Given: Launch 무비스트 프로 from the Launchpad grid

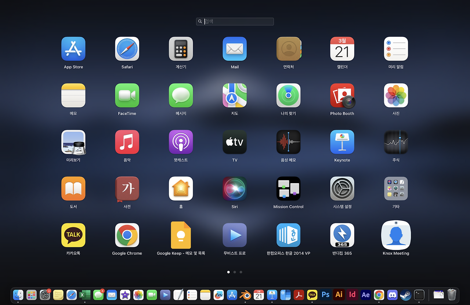Looking at the screenshot, I should click(x=235, y=235).
